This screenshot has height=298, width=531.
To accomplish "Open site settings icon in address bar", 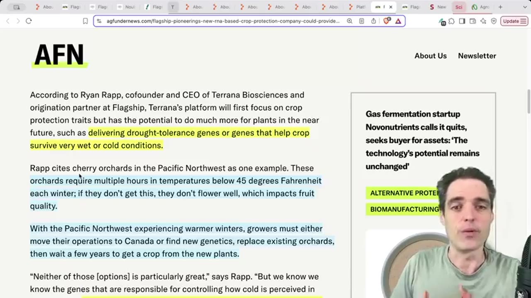I will (x=100, y=21).
